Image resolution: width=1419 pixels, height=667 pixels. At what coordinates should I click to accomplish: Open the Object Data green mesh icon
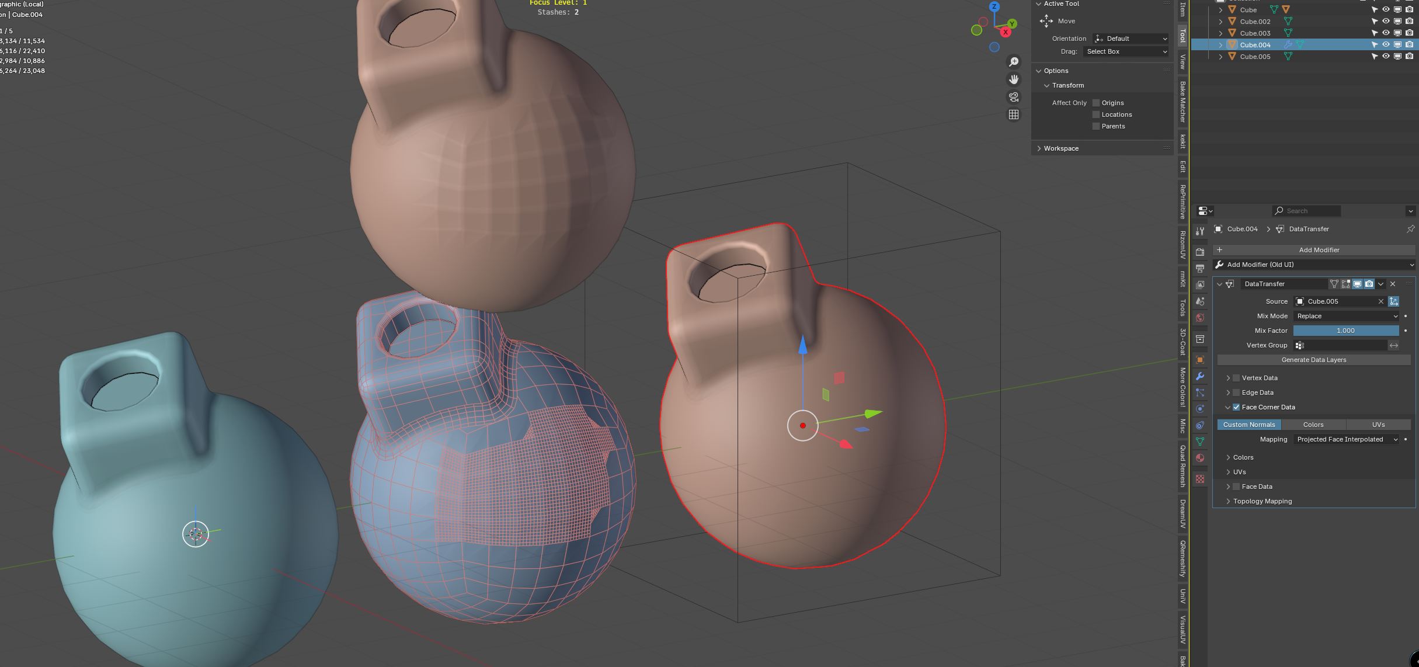pyautogui.click(x=1200, y=442)
